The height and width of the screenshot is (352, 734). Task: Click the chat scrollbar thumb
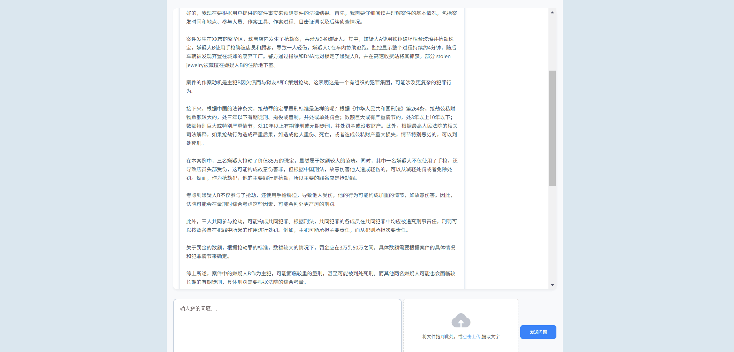552,128
